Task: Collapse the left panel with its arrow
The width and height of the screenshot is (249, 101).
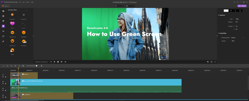Action: [33, 36]
